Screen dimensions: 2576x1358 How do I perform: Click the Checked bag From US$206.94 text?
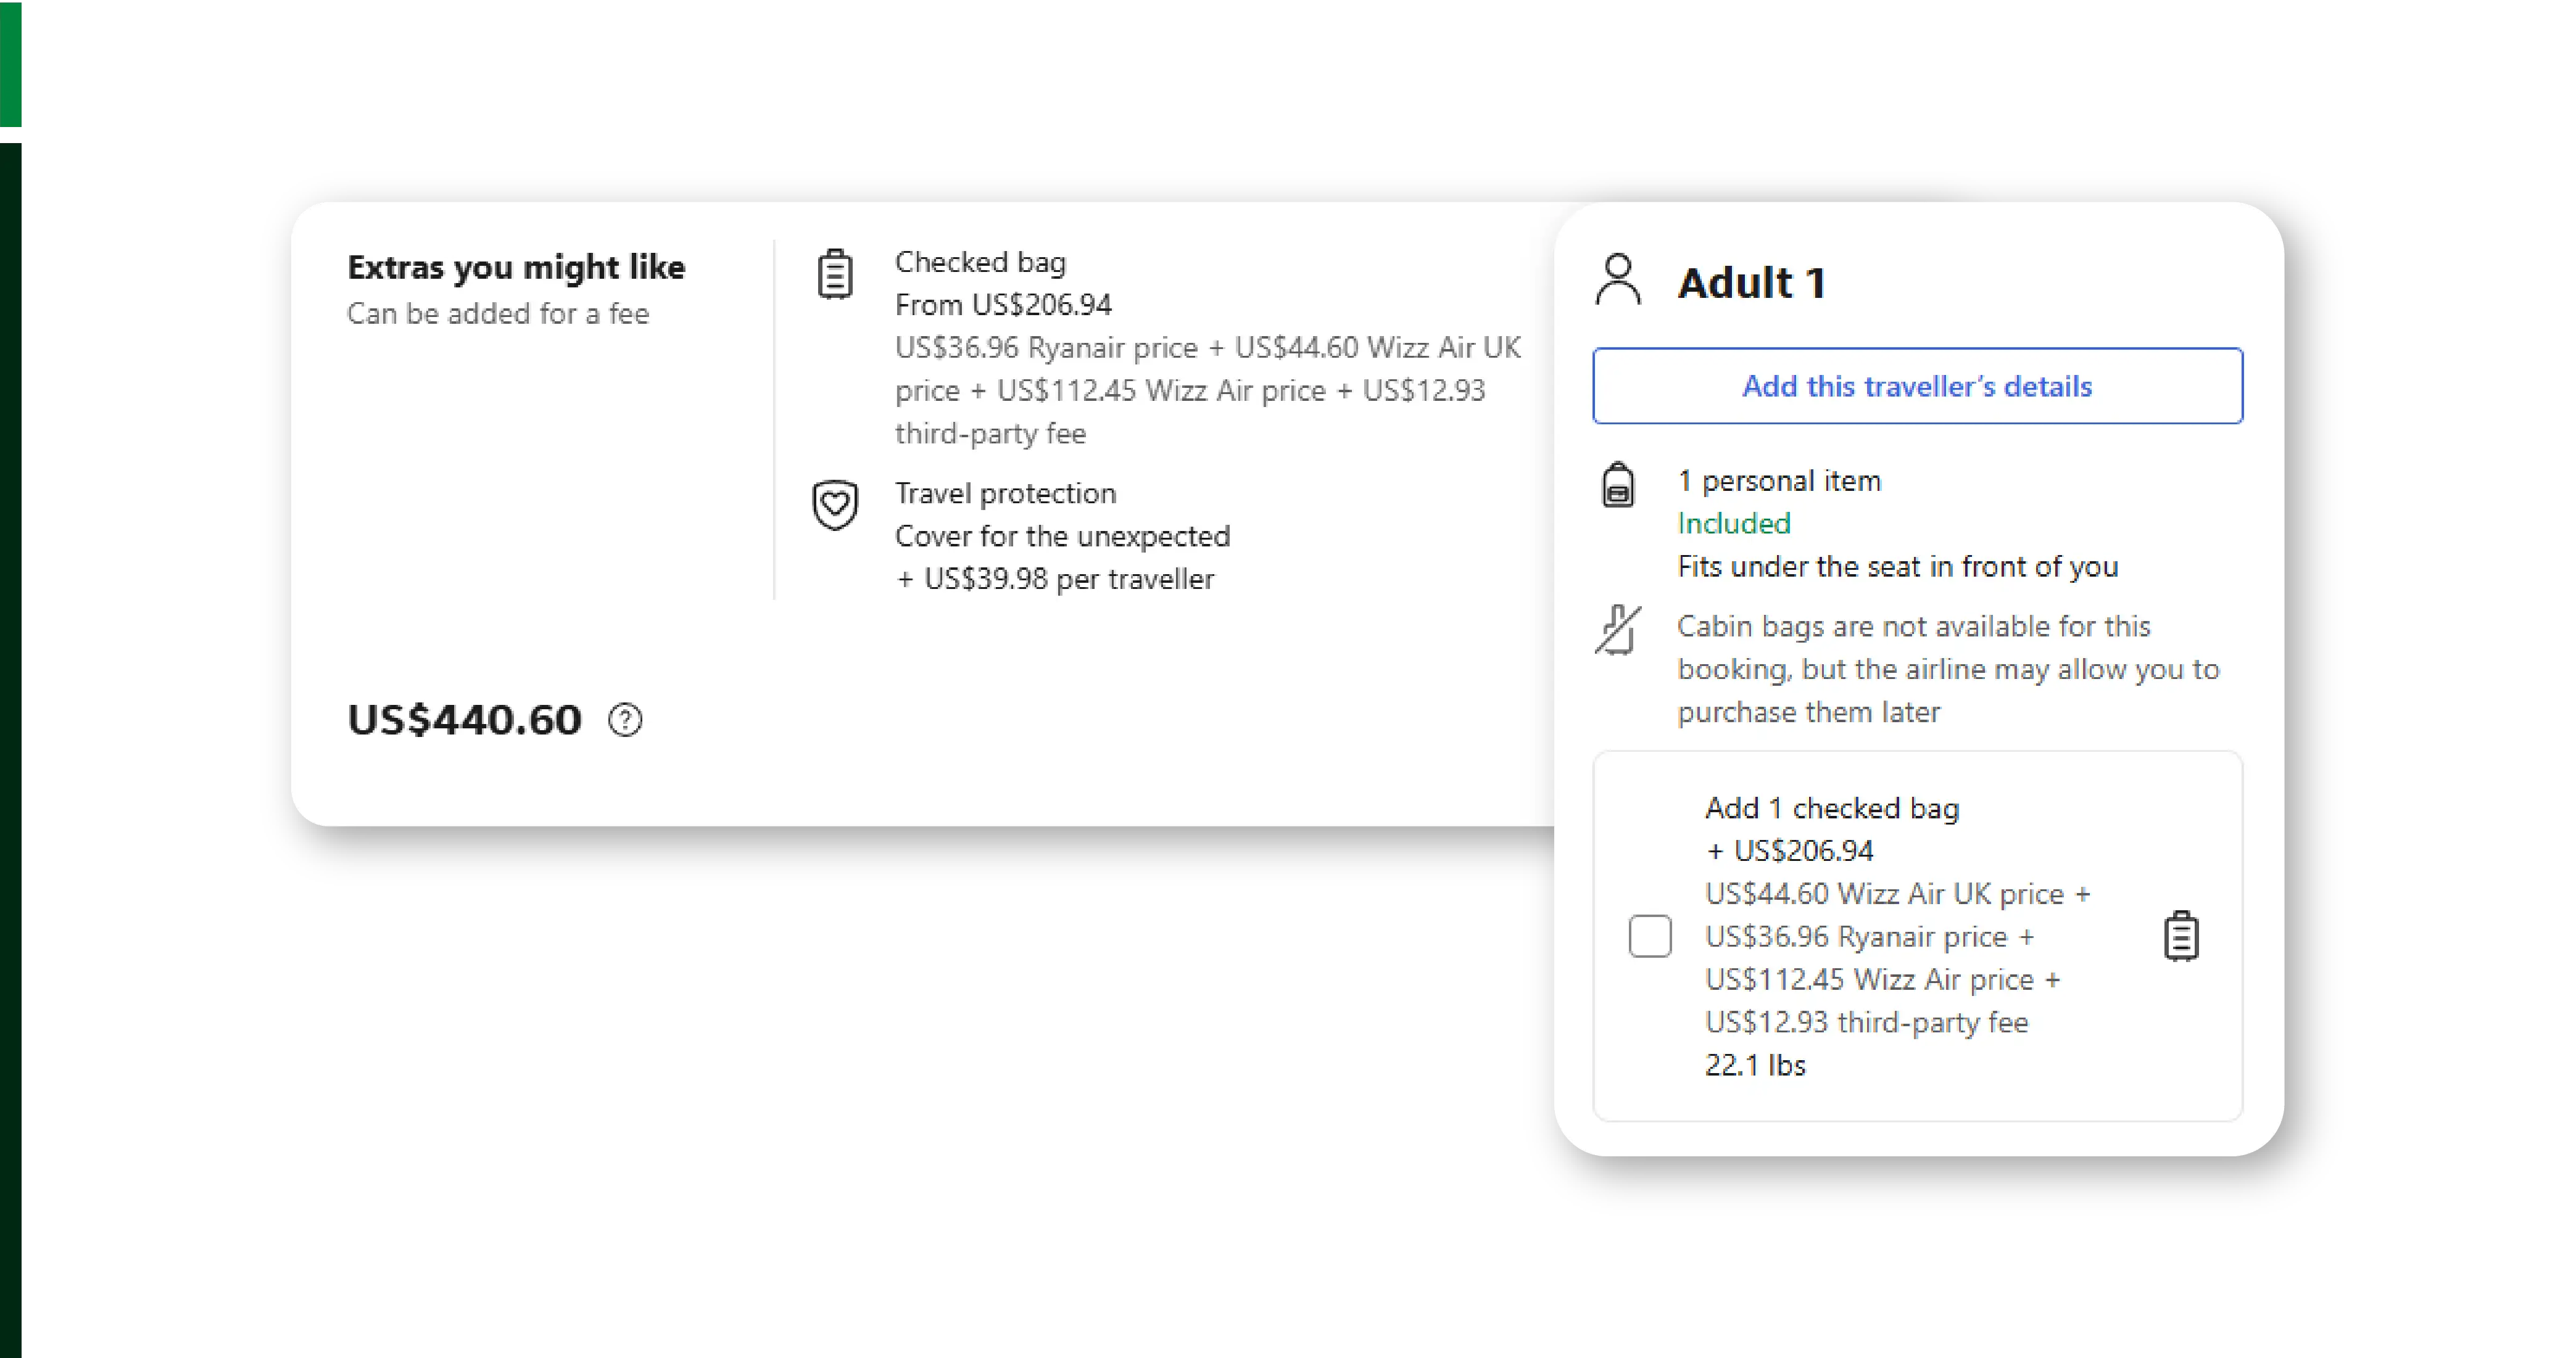coord(1003,305)
